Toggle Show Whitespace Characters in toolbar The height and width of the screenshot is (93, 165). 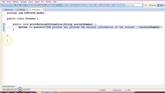pyautogui.click(x=69, y=5)
